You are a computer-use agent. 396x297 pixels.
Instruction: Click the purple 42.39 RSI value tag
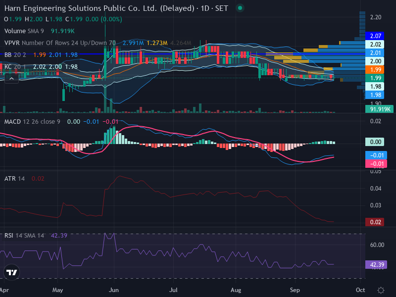pos(376,265)
